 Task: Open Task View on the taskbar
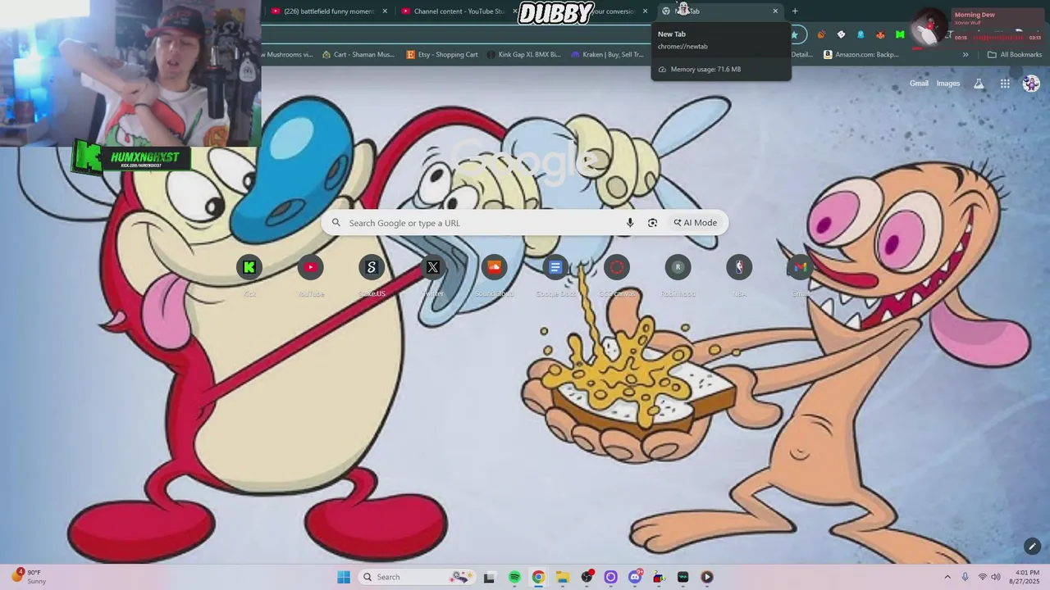pyautogui.click(x=489, y=577)
